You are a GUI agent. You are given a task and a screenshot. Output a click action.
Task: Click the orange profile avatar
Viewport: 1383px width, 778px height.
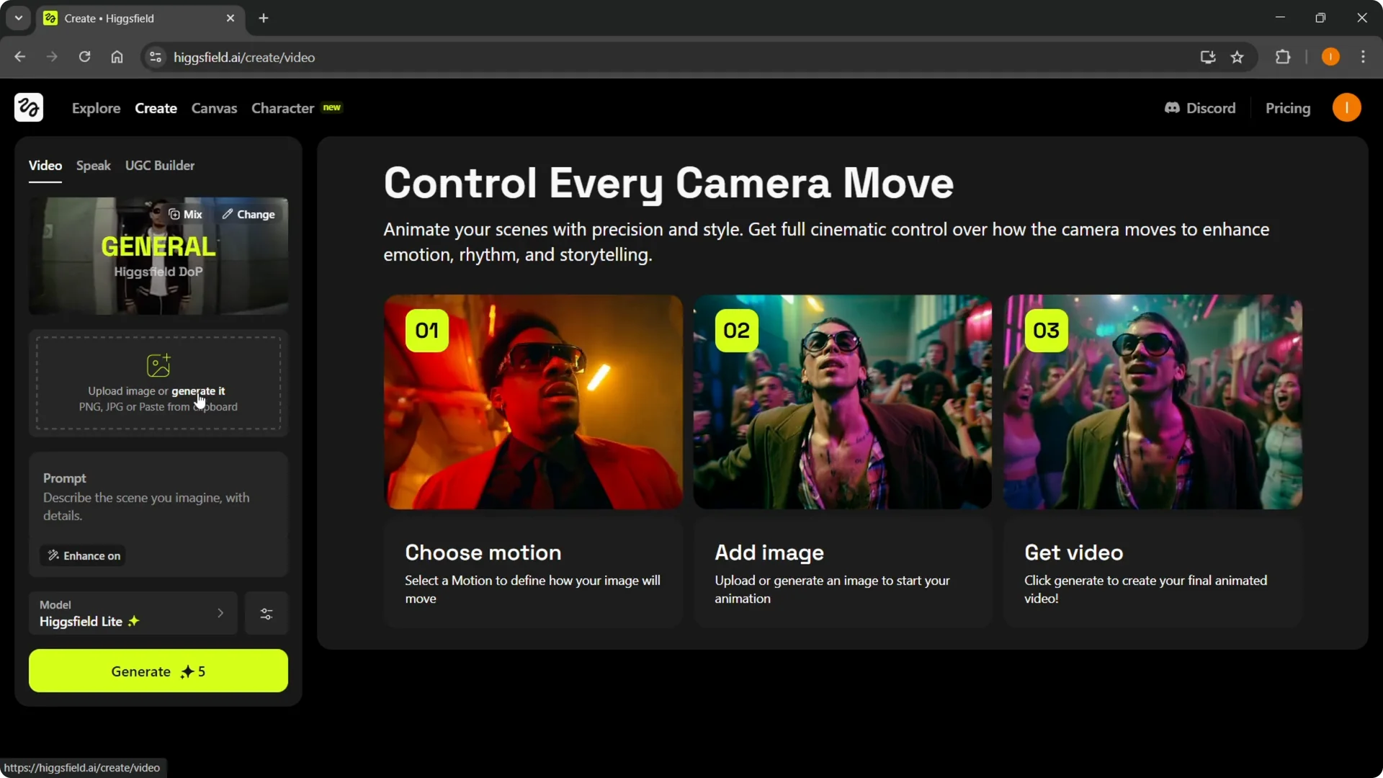pyautogui.click(x=1347, y=107)
